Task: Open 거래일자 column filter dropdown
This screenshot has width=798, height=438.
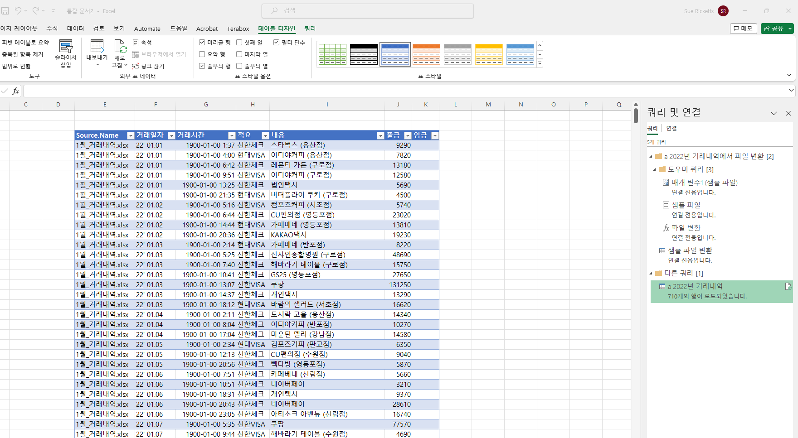Action: point(171,135)
